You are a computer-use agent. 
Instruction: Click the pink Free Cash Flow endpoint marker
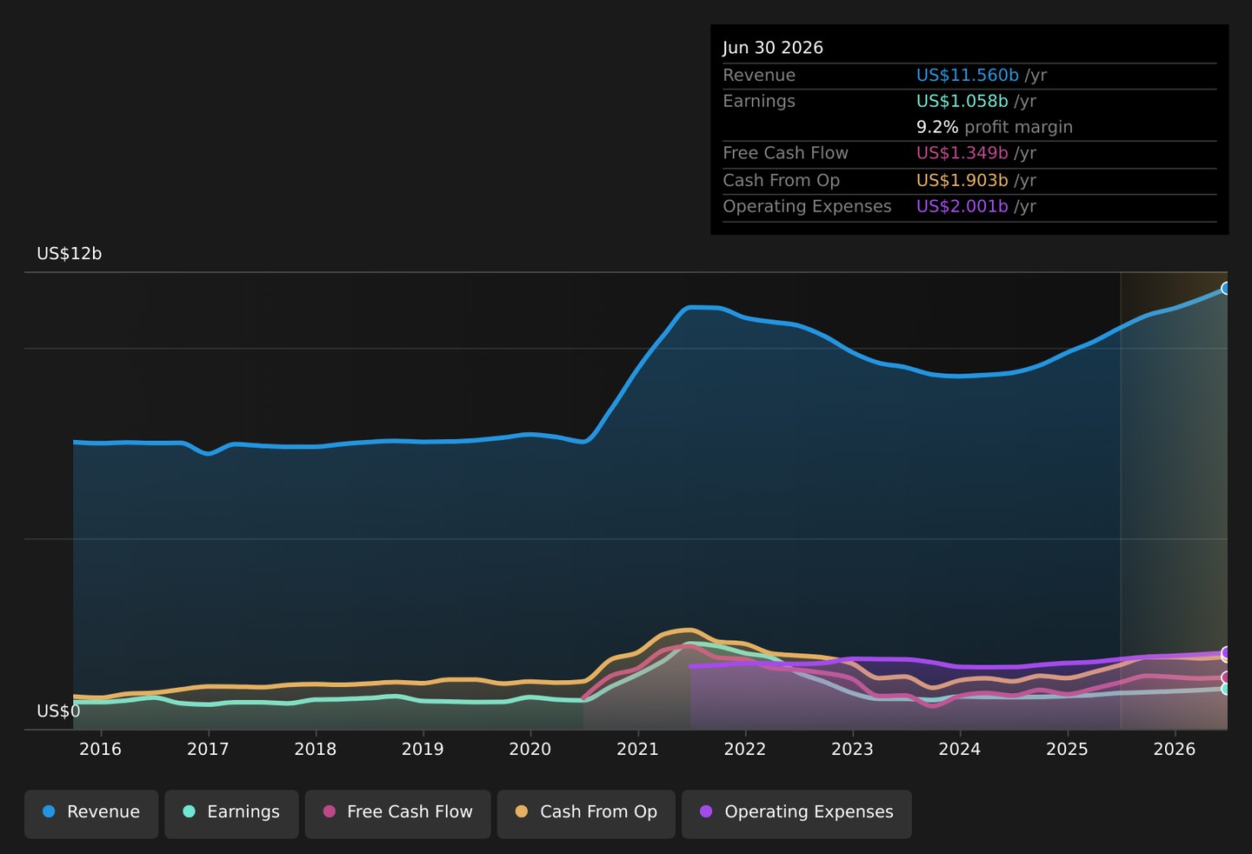[1226, 677]
